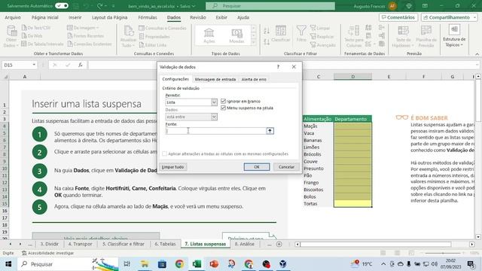Check 'Ignorar em branco' checkbox

pyautogui.click(x=223, y=101)
